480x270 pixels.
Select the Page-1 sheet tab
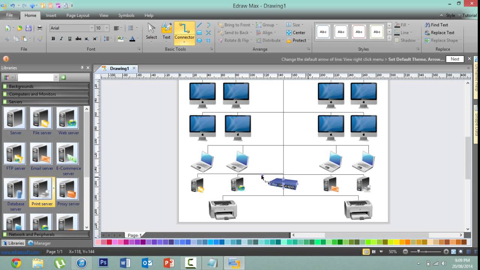pyautogui.click(x=134, y=235)
